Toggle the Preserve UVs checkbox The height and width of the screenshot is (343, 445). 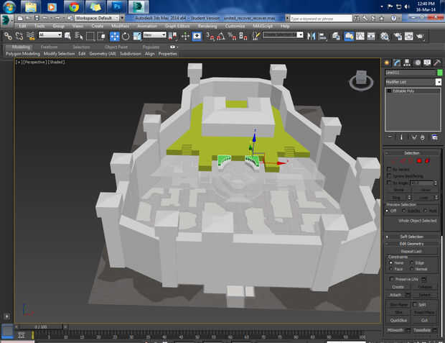point(390,279)
